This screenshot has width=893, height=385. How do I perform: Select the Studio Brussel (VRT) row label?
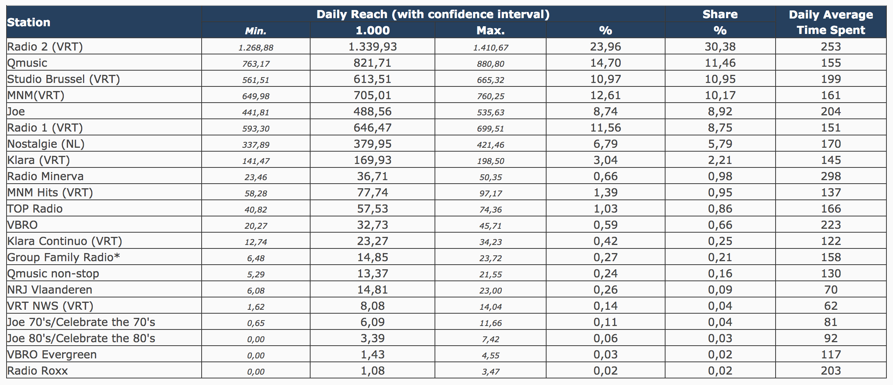point(64,79)
